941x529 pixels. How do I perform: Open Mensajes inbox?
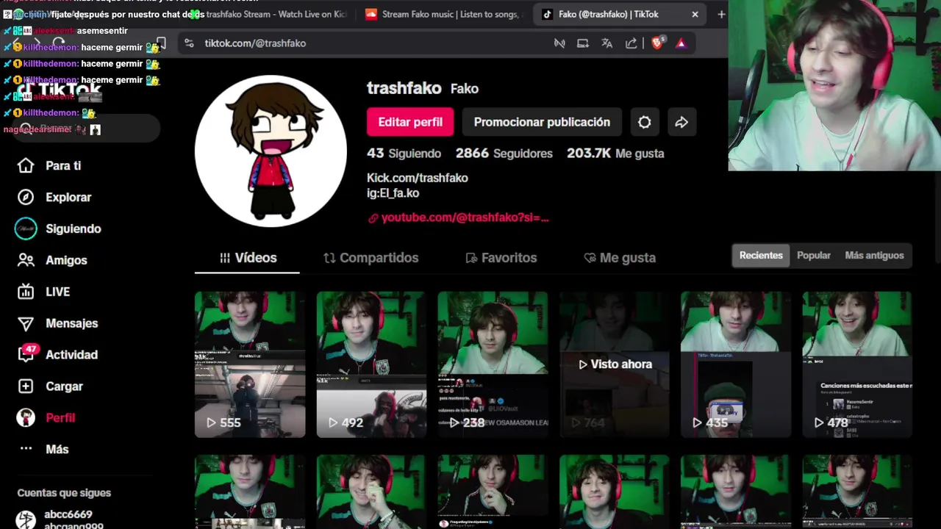(x=57, y=323)
